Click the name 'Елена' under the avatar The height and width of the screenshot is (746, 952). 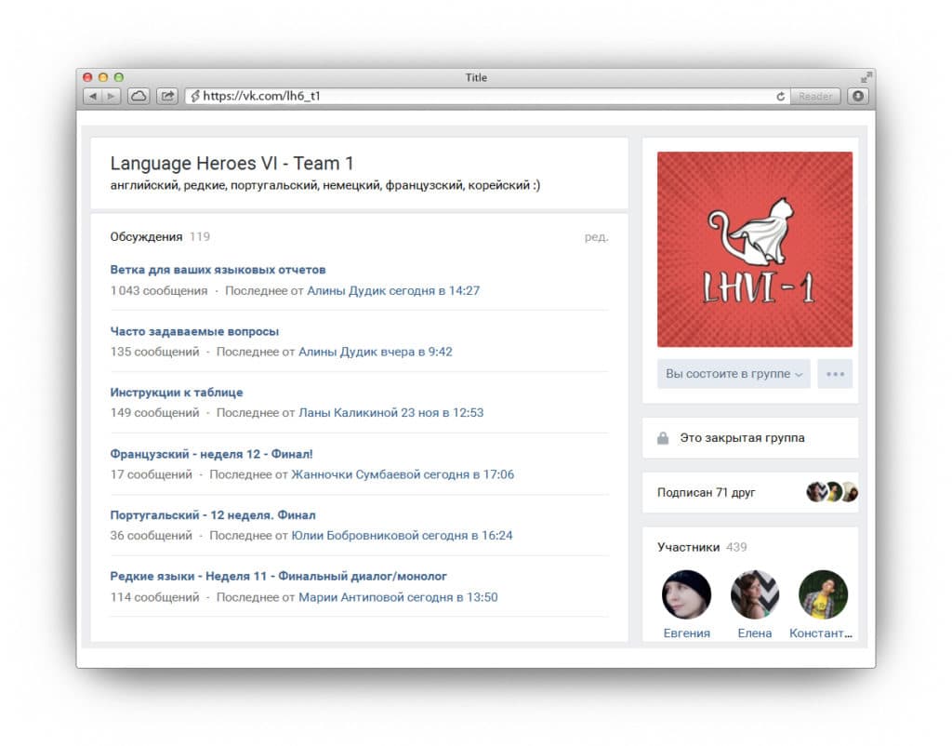coord(755,633)
